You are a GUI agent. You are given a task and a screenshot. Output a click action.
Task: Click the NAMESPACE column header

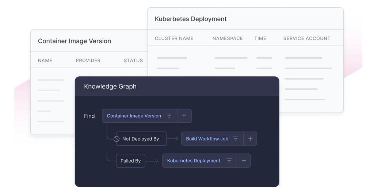click(x=228, y=38)
